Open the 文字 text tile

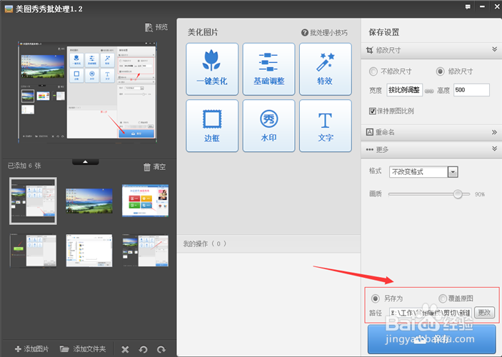point(326,126)
